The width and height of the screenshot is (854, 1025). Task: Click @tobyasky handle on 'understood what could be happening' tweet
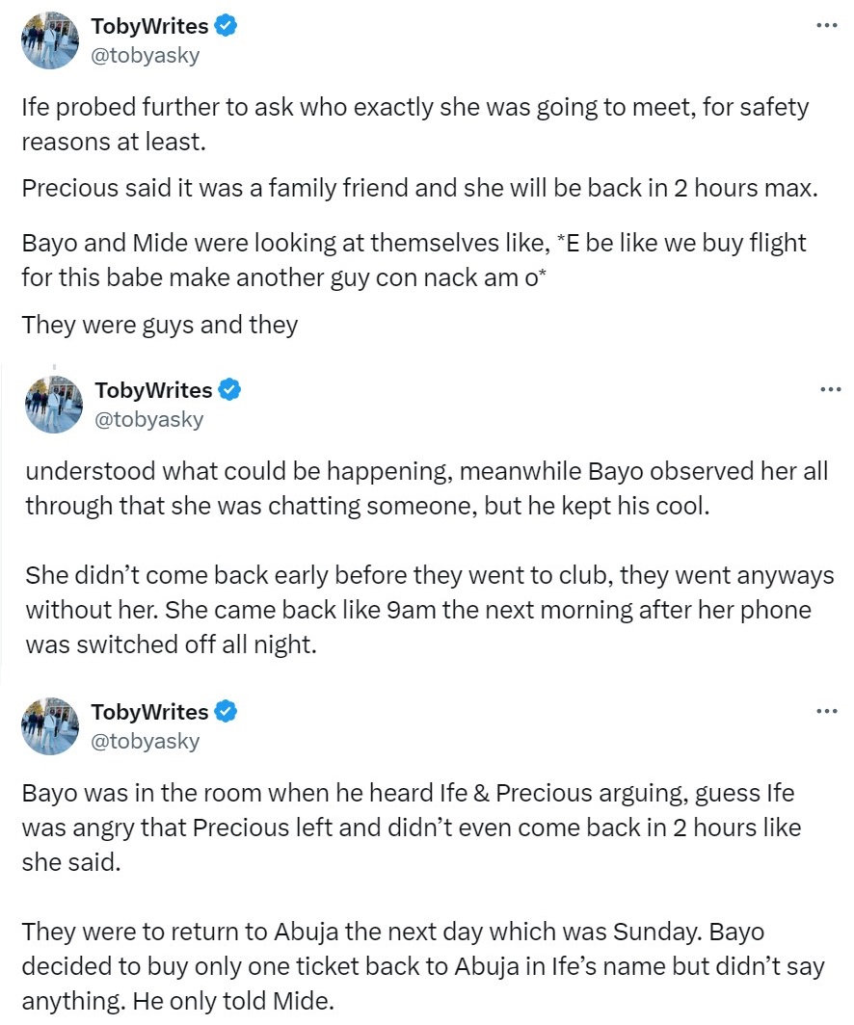(x=149, y=419)
